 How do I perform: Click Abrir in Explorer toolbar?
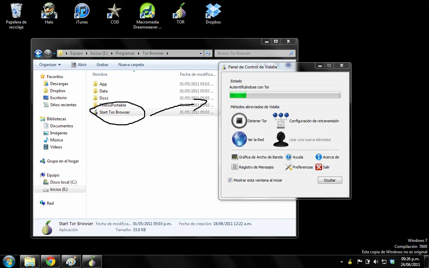79,65
